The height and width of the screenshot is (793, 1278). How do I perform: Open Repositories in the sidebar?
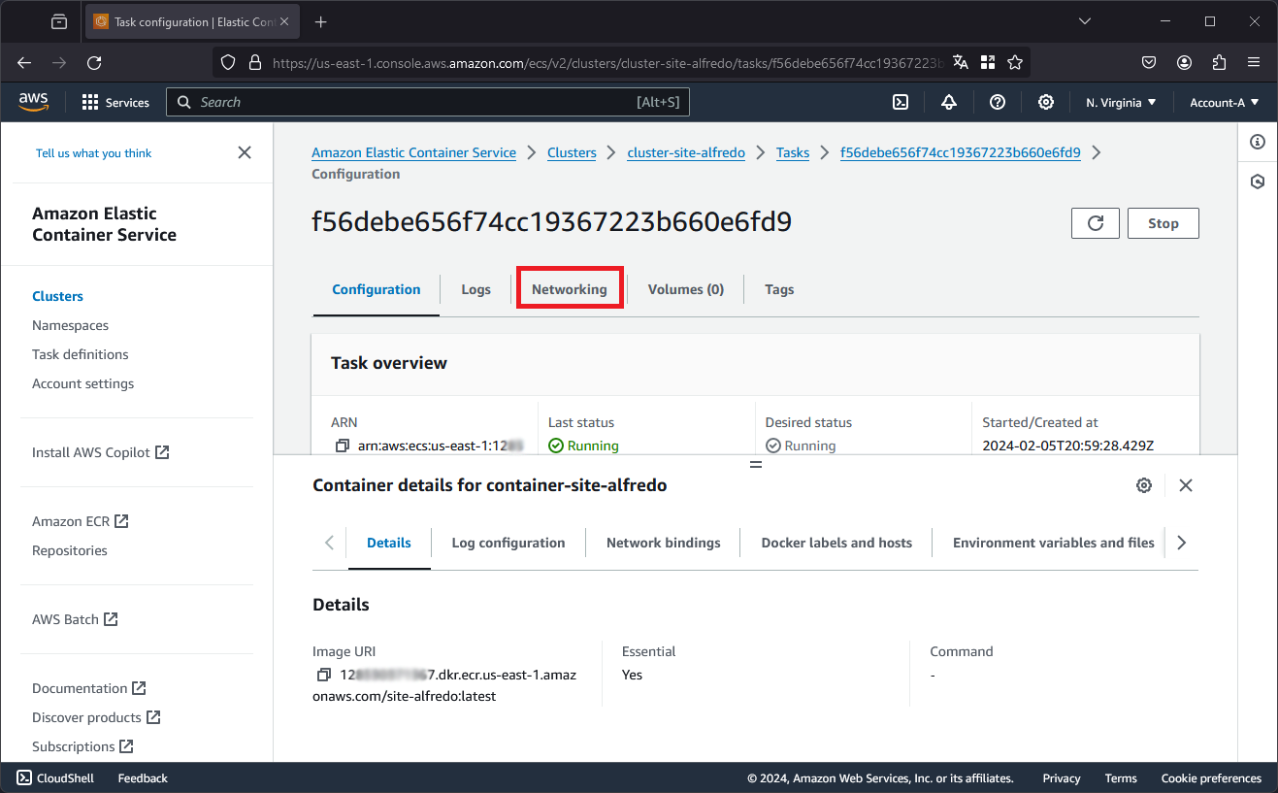70,550
